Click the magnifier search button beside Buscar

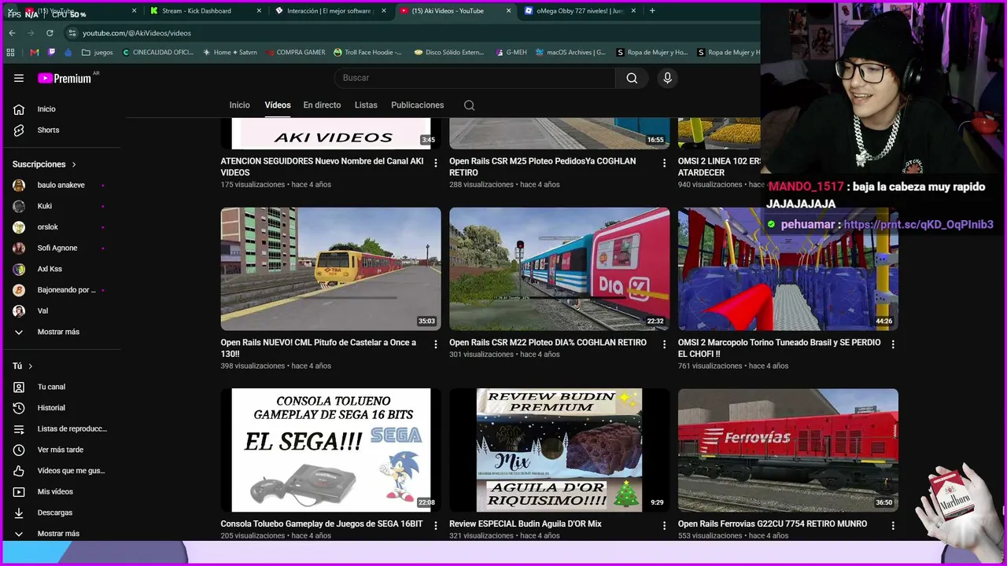click(x=632, y=78)
